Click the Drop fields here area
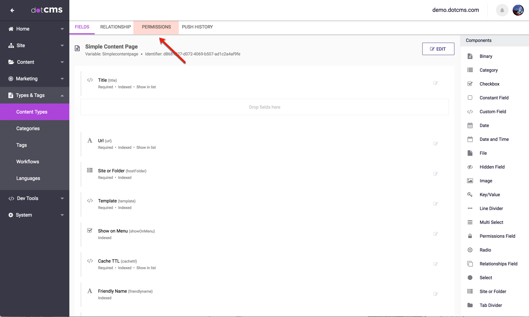 [264, 107]
